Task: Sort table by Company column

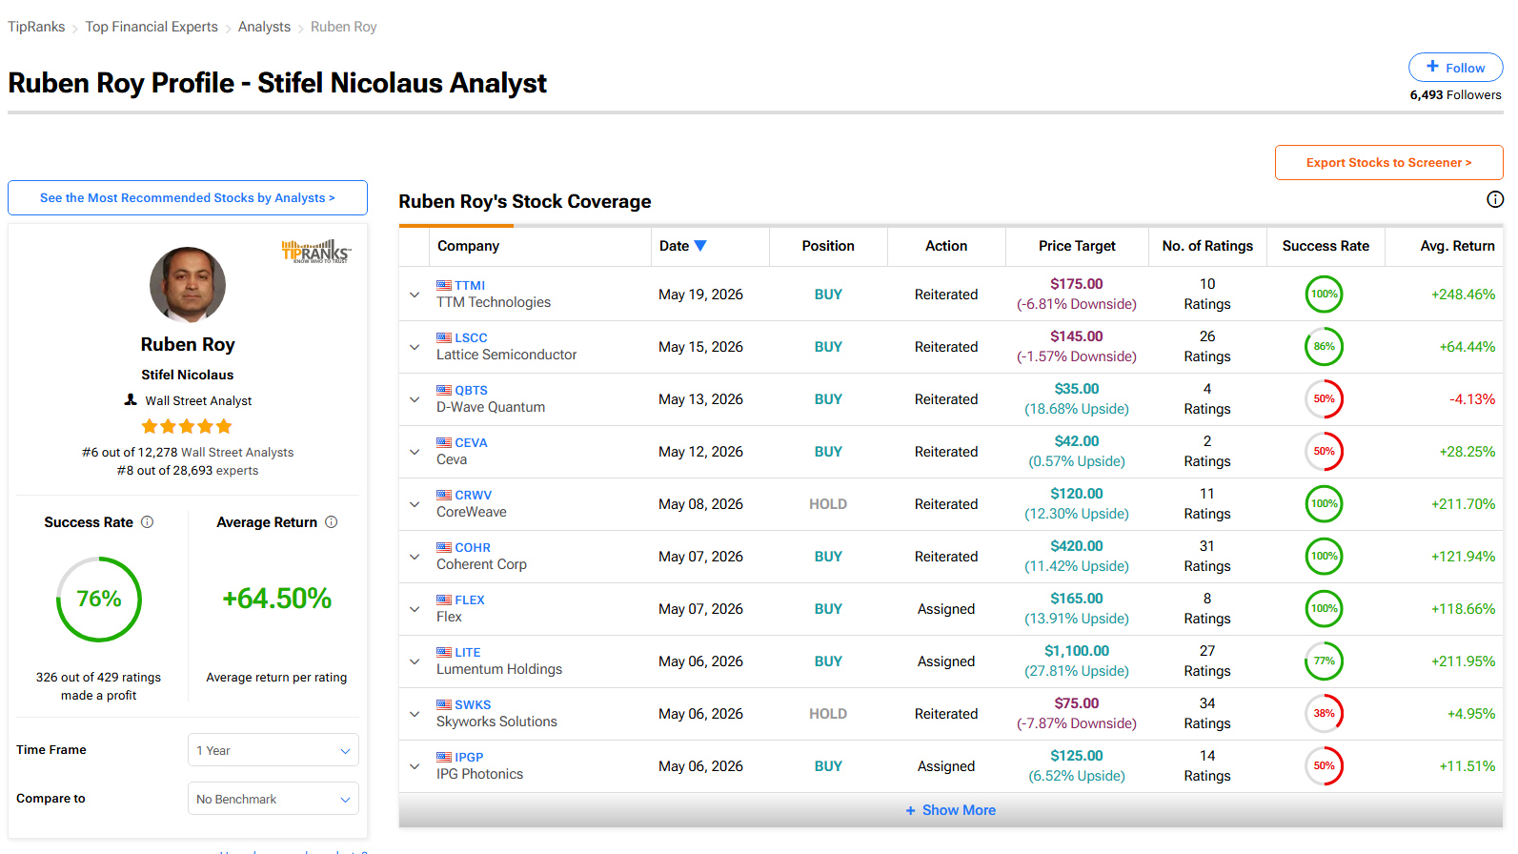Action: click(468, 246)
